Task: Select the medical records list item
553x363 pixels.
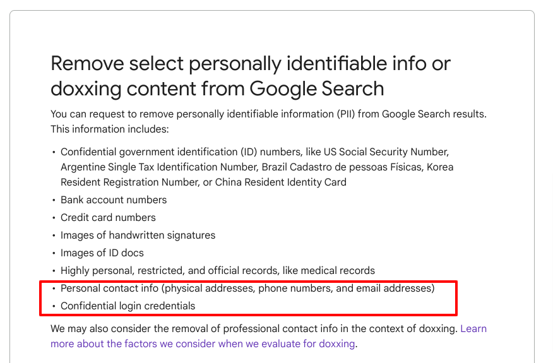Action: (x=218, y=271)
